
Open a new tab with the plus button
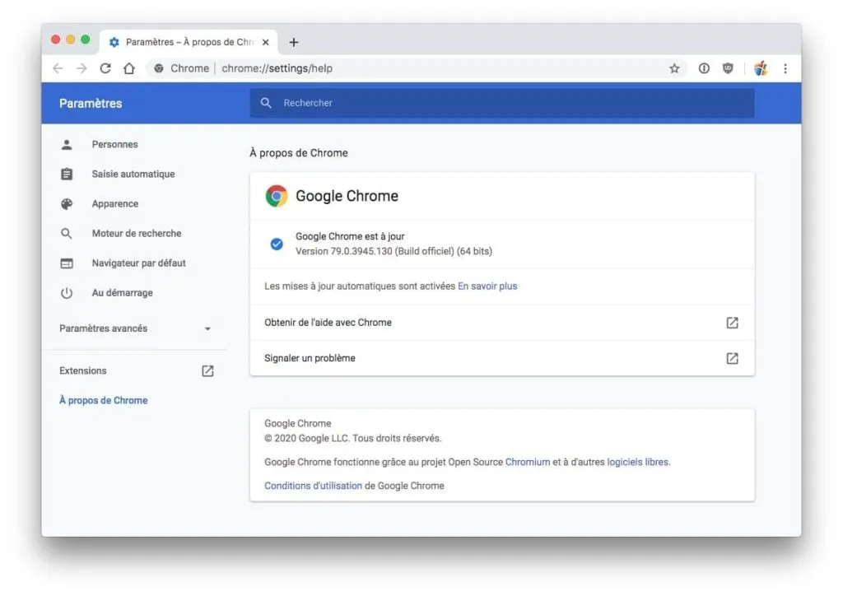pyautogui.click(x=294, y=42)
